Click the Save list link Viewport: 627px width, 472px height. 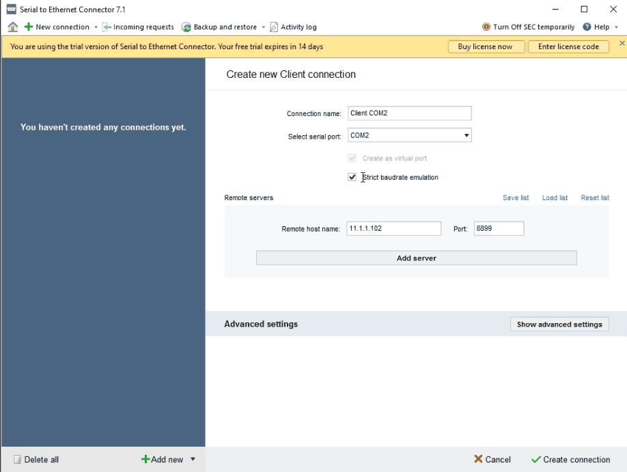click(x=516, y=197)
